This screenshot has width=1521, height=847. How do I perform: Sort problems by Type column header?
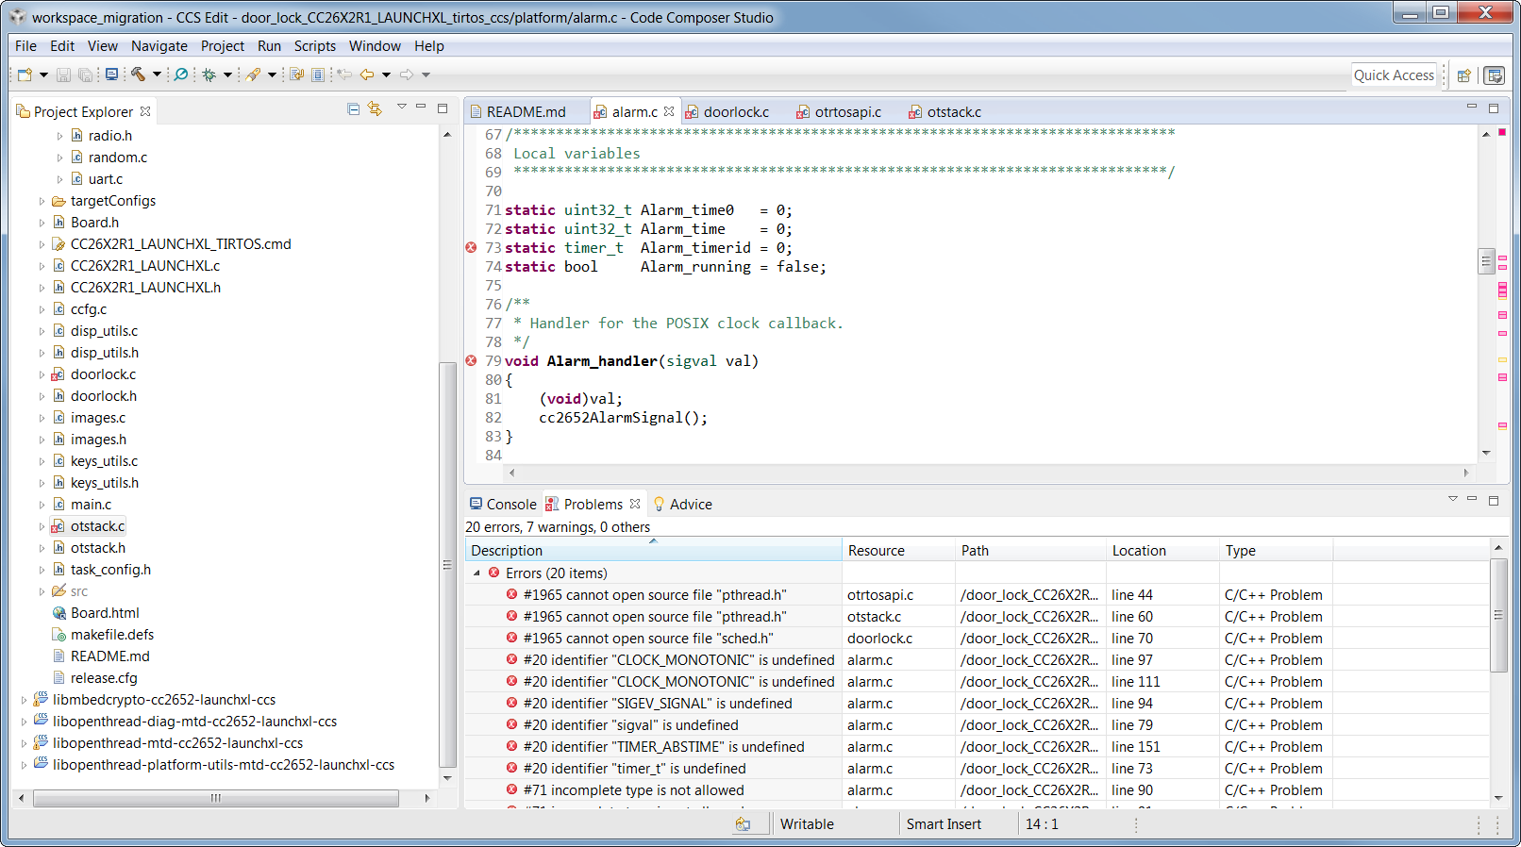coord(1276,551)
